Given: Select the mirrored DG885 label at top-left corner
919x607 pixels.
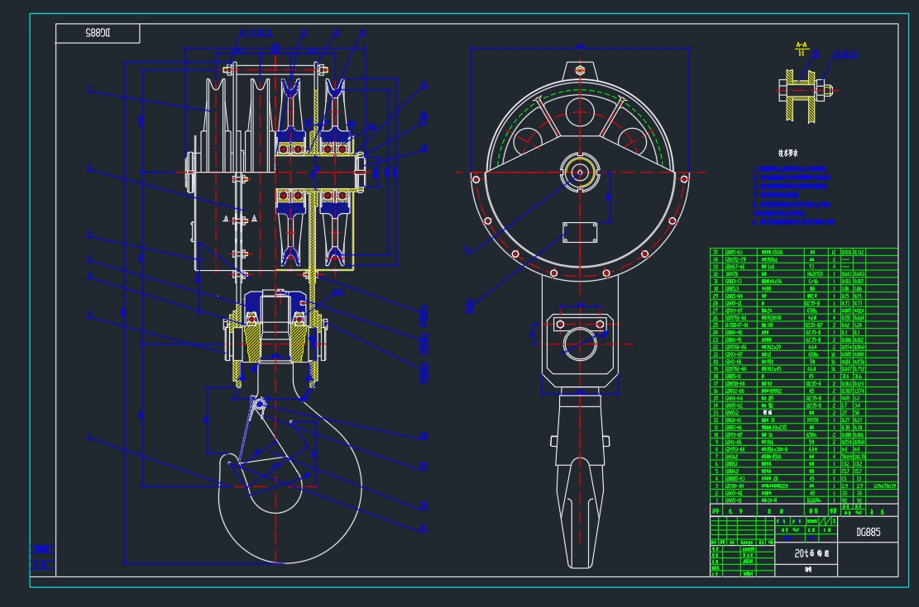Looking at the screenshot, I should click(98, 33).
